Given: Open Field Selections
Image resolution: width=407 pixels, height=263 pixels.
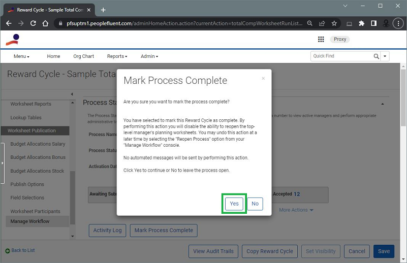Looking at the screenshot, I should click(x=27, y=198).
